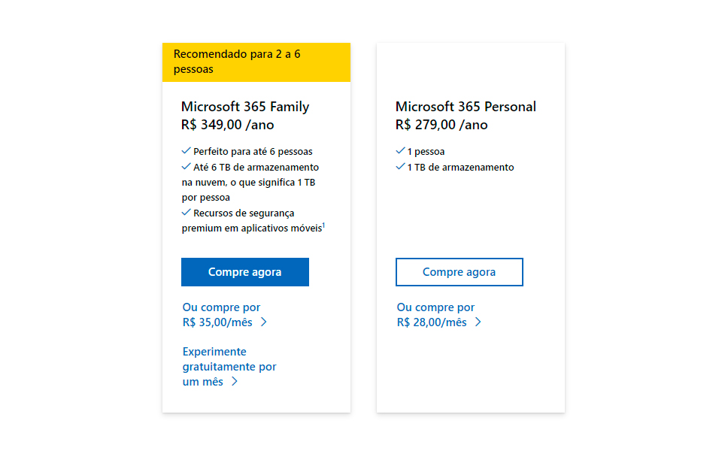725x475 pixels.
Task: Click the checkmark beside "1 TB de armazenamento"
Action: [x=400, y=166]
